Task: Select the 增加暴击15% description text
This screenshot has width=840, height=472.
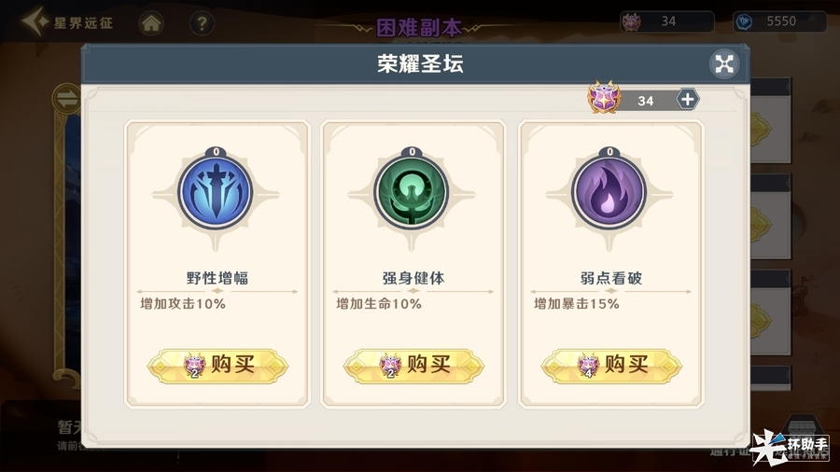Action: (x=577, y=304)
